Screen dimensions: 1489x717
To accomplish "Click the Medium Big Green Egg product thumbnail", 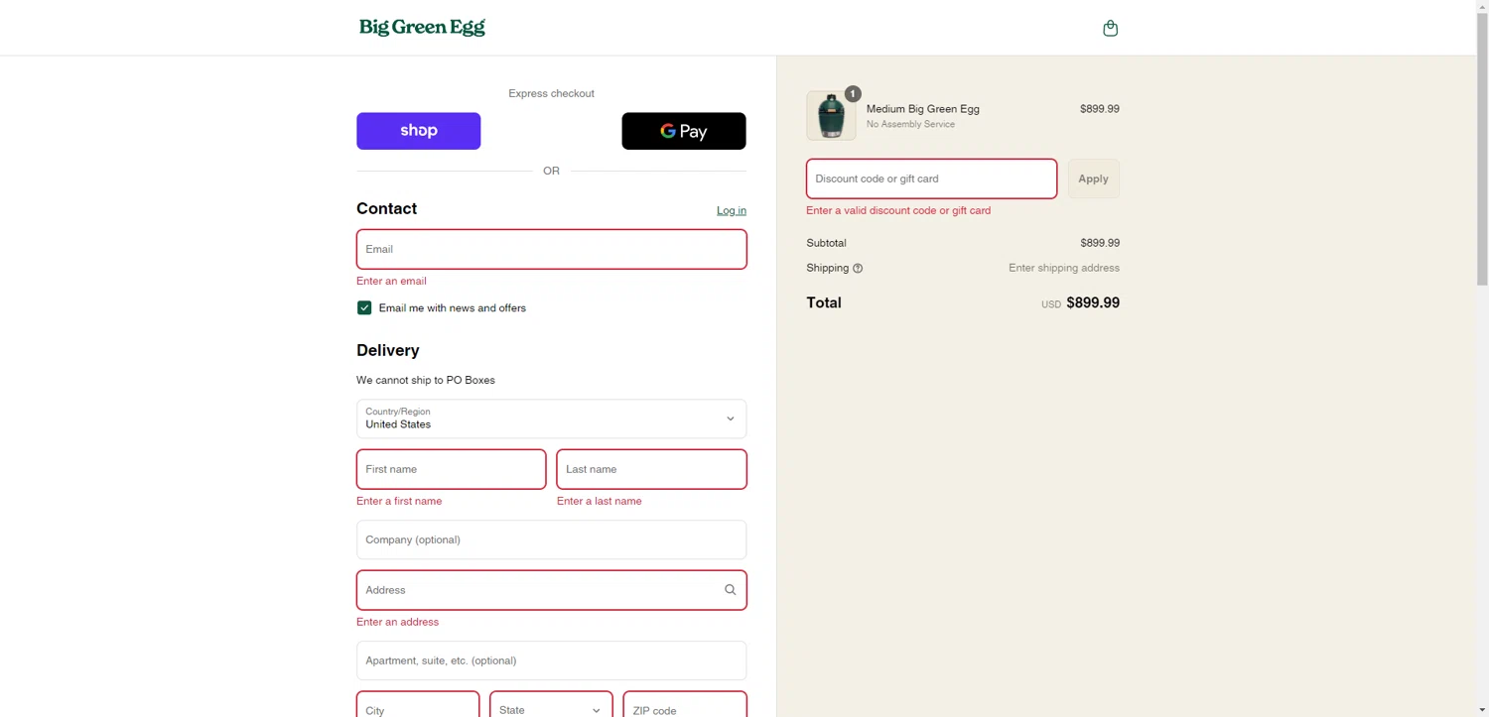I will click(x=831, y=116).
